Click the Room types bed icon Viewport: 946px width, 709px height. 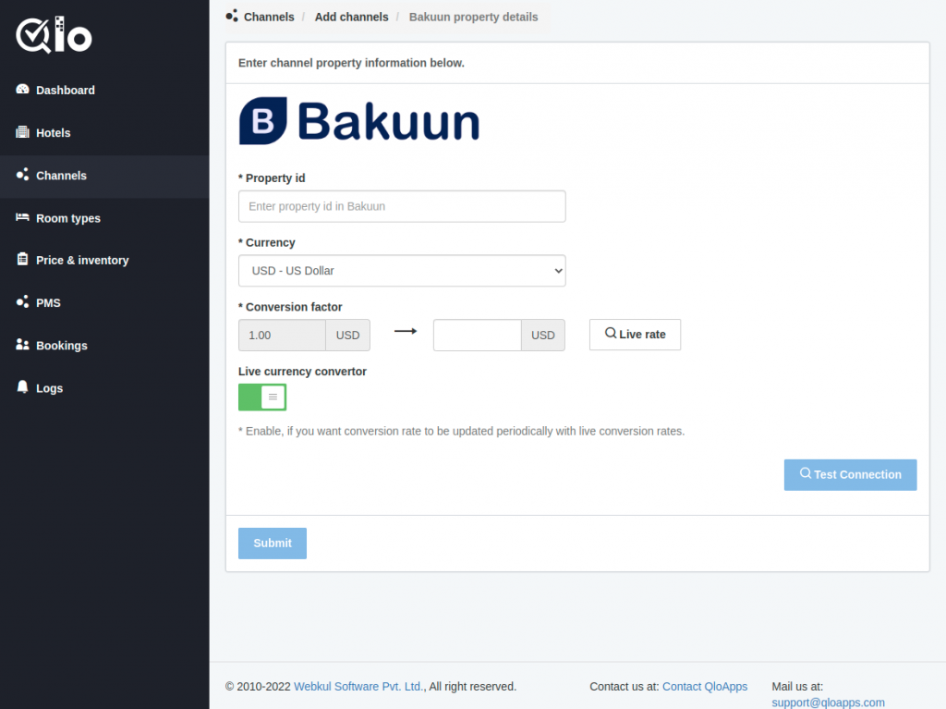(x=22, y=217)
